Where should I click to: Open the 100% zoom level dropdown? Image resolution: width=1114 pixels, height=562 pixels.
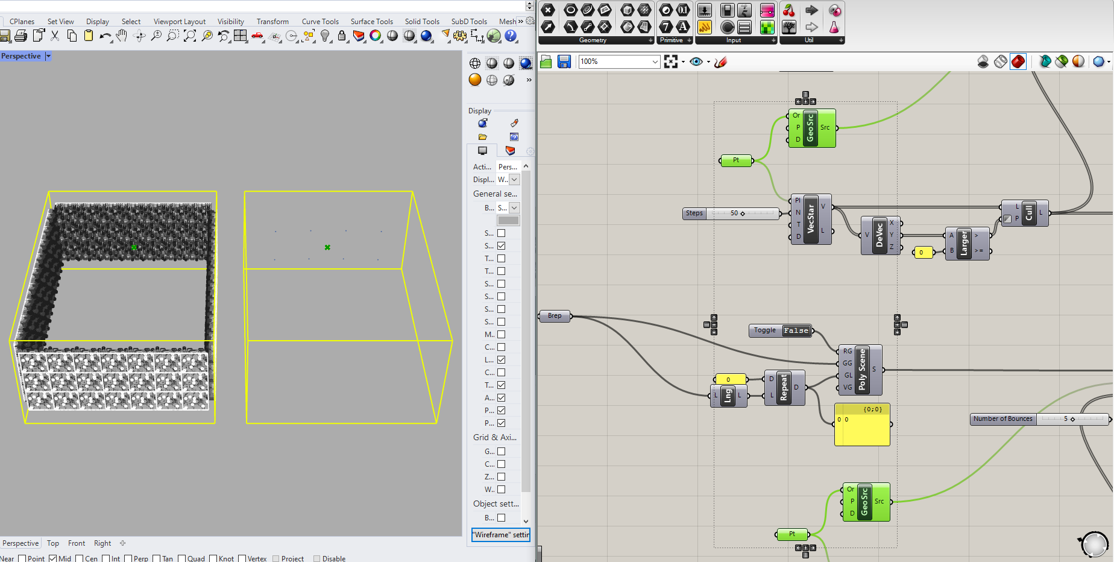[655, 62]
